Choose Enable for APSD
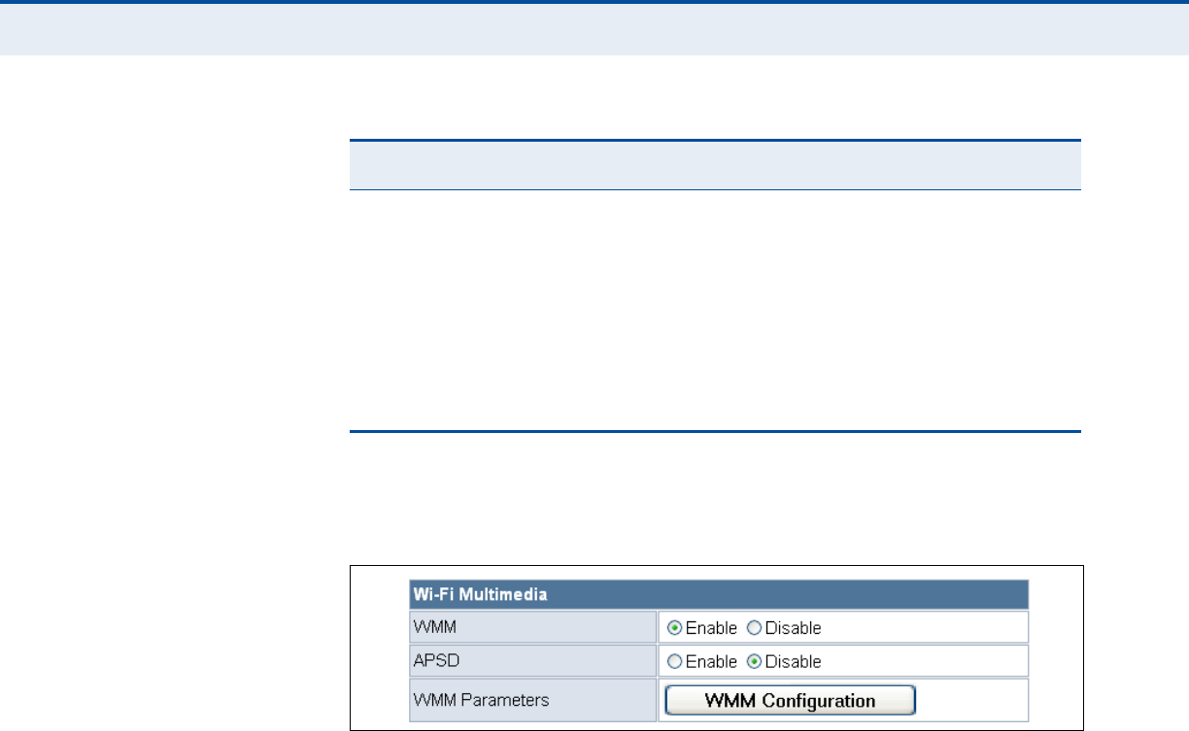Viewport: 1189px width, 731px height. pyautogui.click(x=674, y=662)
